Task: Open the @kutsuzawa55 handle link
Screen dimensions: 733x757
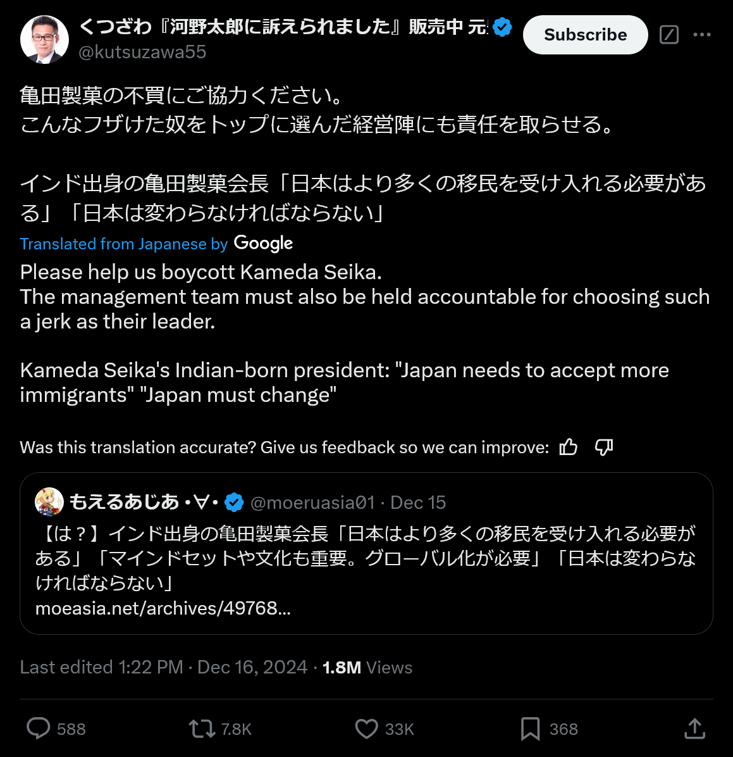Action: click(142, 52)
